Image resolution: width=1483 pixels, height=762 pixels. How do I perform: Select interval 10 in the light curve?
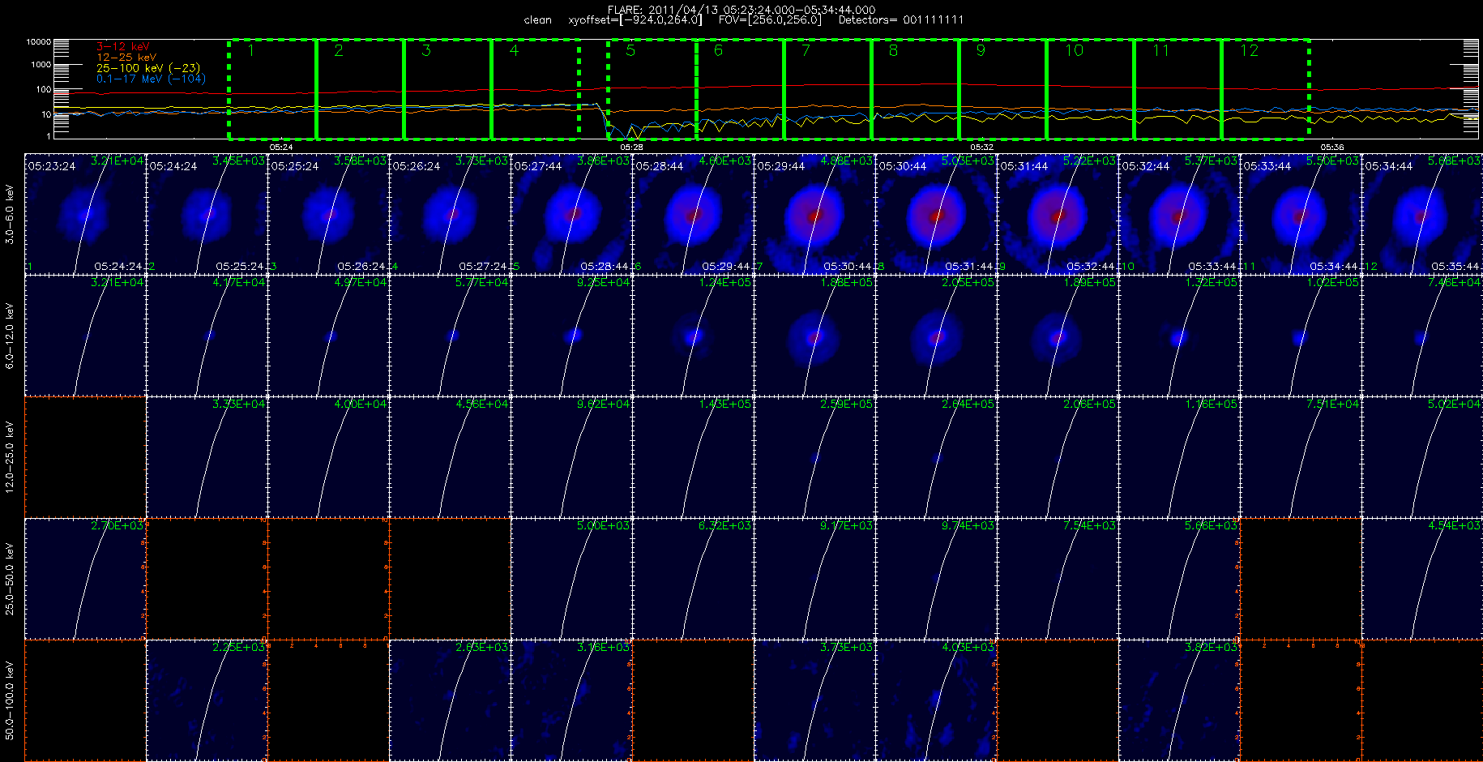click(1091, 89)
